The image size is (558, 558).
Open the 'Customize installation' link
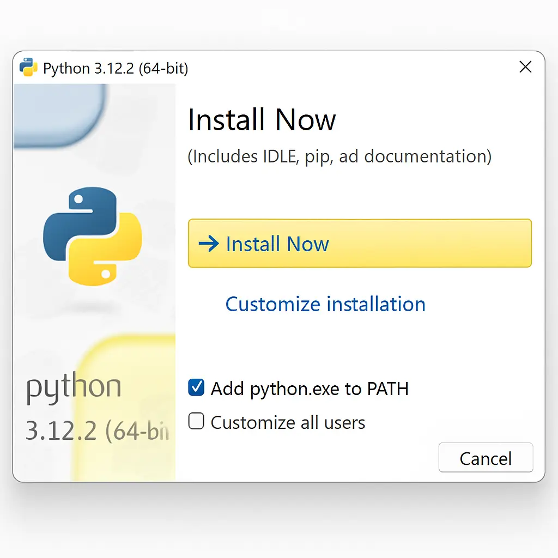tap(325, 304)
